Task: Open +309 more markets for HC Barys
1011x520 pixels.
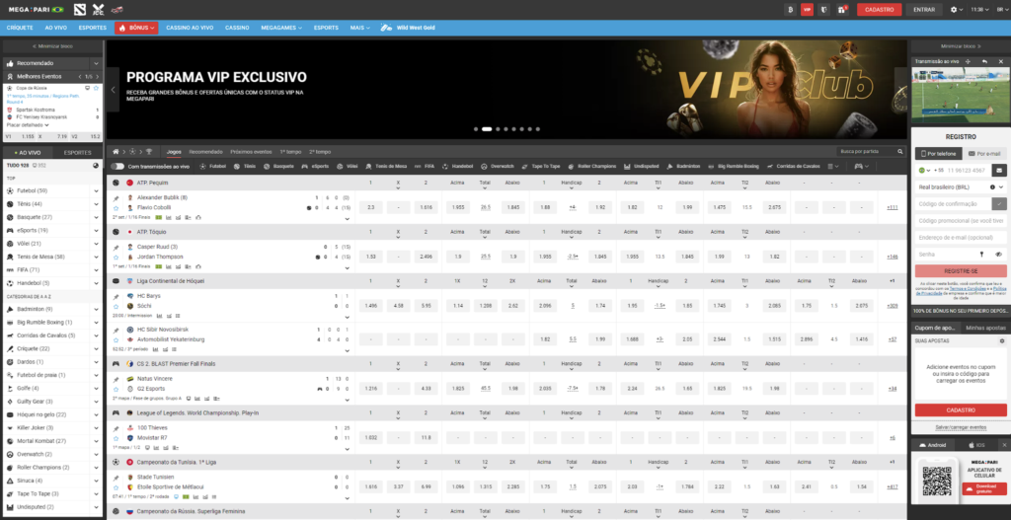Action: click(893, 306)
